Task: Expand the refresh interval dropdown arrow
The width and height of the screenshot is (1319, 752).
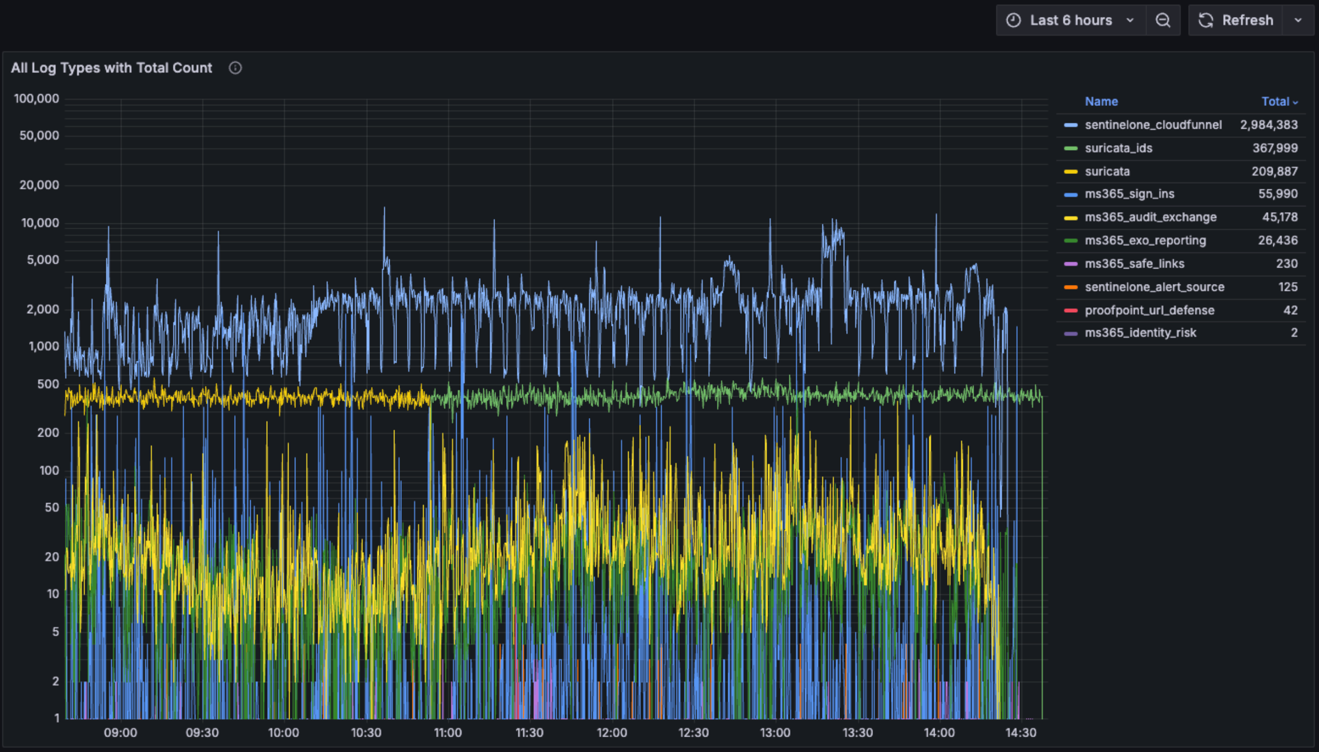Action: [1298, 21]
